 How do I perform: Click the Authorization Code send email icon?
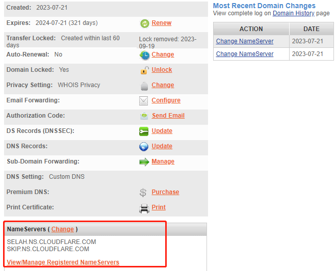pyautogui.click(x=144, y=116)
